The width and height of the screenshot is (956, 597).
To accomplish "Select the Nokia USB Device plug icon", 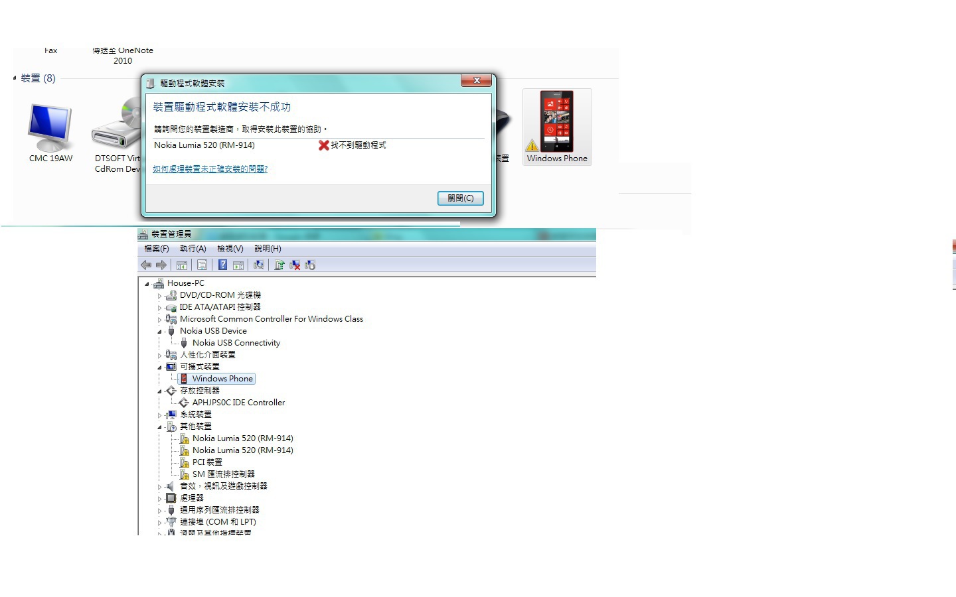I will pos(171,331).
